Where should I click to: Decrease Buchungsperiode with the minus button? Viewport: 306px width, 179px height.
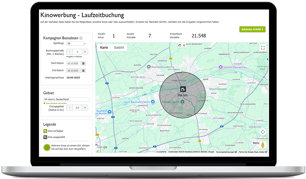[x=69, y=52]
